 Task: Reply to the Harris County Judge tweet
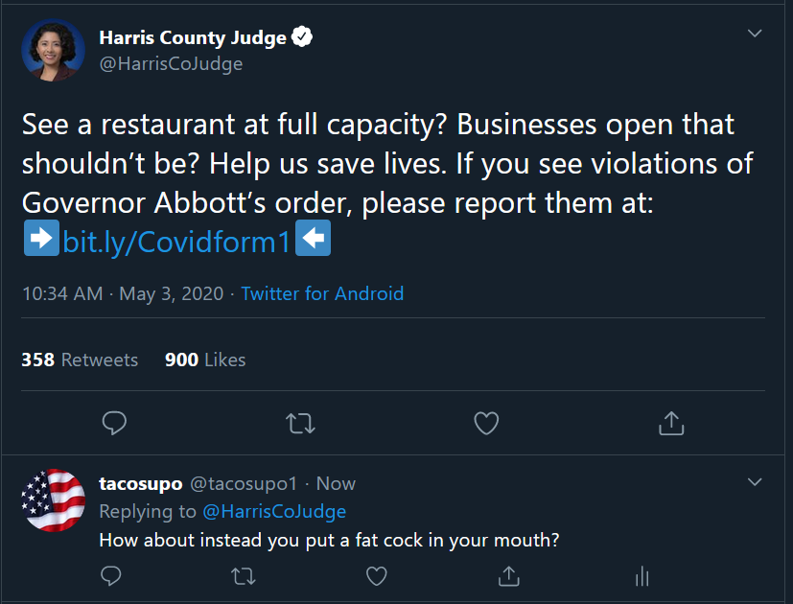[x=114, y=423]
